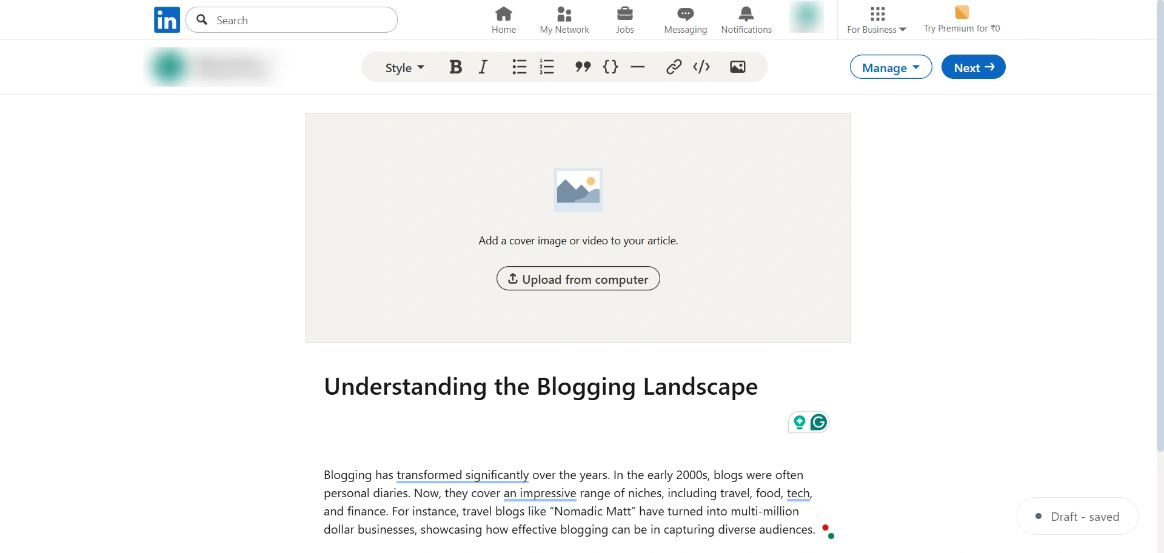Insert an image from the toolbar
The image size is (1164, 553).
tap(738, 67)
